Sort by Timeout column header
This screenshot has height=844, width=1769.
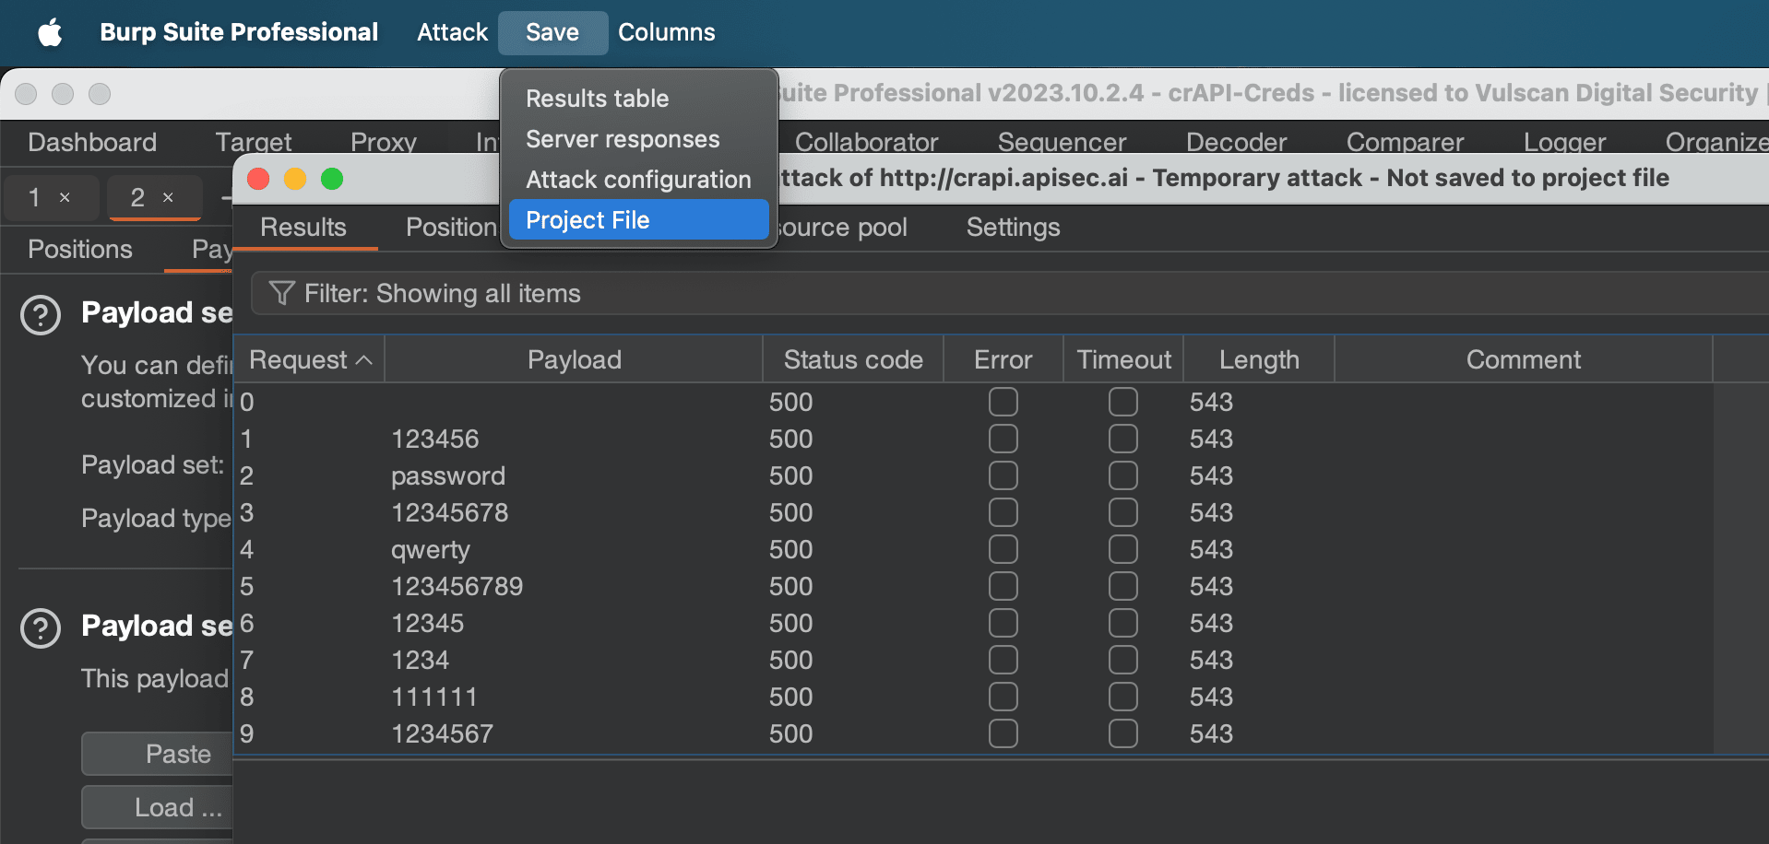click(1123, 359)
